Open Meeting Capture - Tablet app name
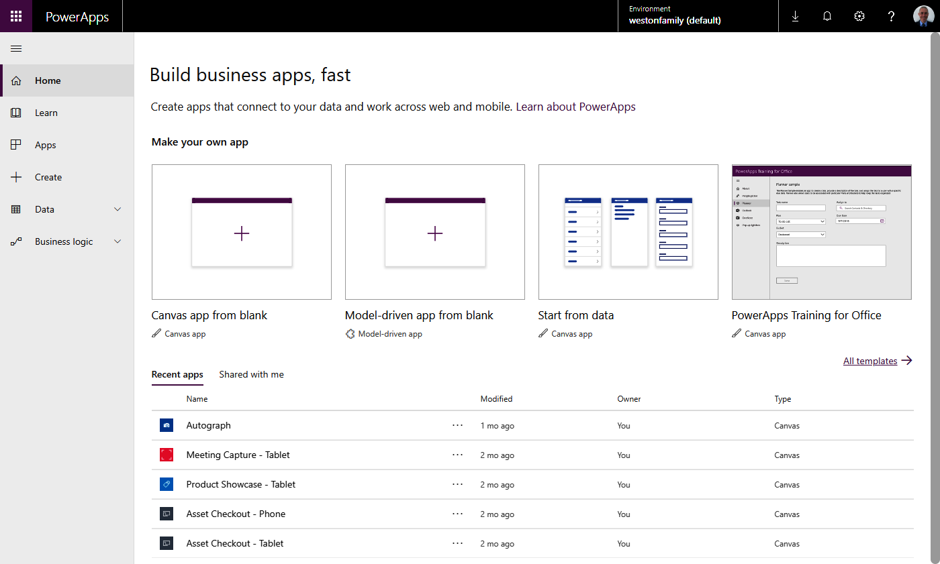940x564 pixels. (x=238, y=455)
